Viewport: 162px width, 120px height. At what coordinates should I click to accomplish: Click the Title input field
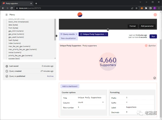point(91,98)
